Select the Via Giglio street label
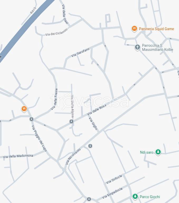This screenshot has width=179, height=203. [93, 123]
